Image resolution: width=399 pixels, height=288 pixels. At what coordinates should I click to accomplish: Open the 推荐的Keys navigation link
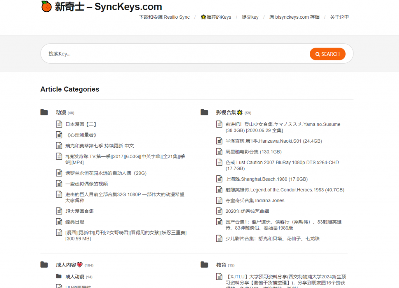coord(215,17)
